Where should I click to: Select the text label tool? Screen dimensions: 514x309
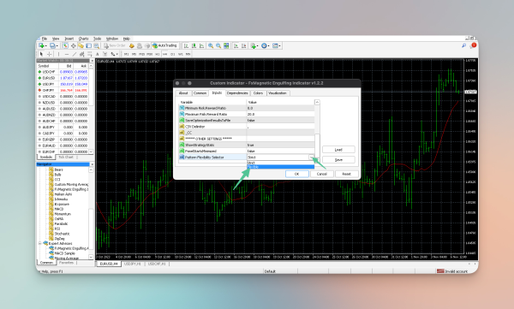pyautogui.click(x=98, y=54)
